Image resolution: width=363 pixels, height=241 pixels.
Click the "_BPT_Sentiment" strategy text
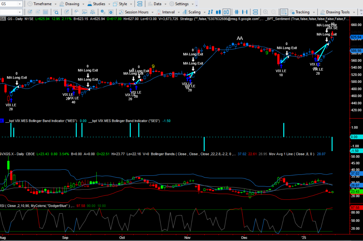pyautogui.click(x=278, y=19)
